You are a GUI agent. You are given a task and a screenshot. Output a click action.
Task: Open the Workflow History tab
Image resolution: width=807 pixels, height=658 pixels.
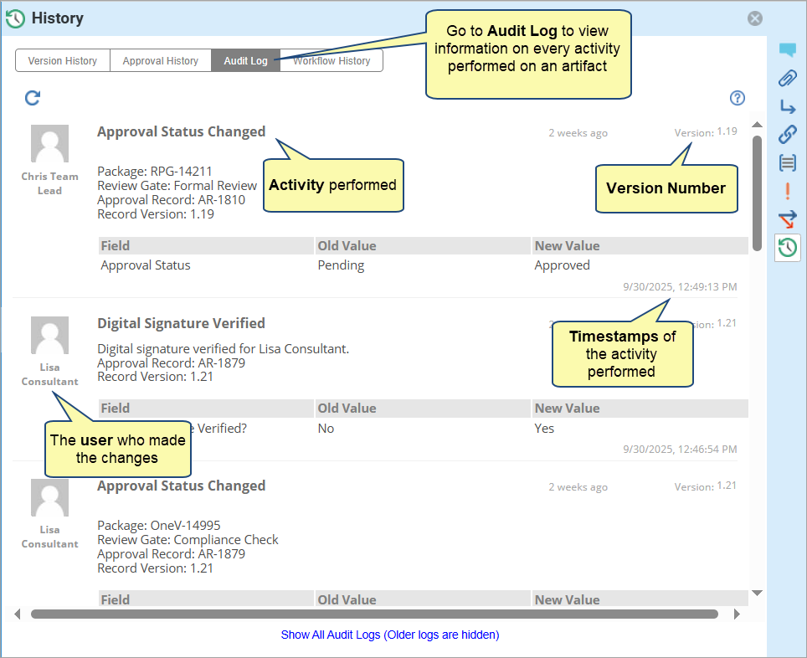pyautogui.click(x=332, y=61)
